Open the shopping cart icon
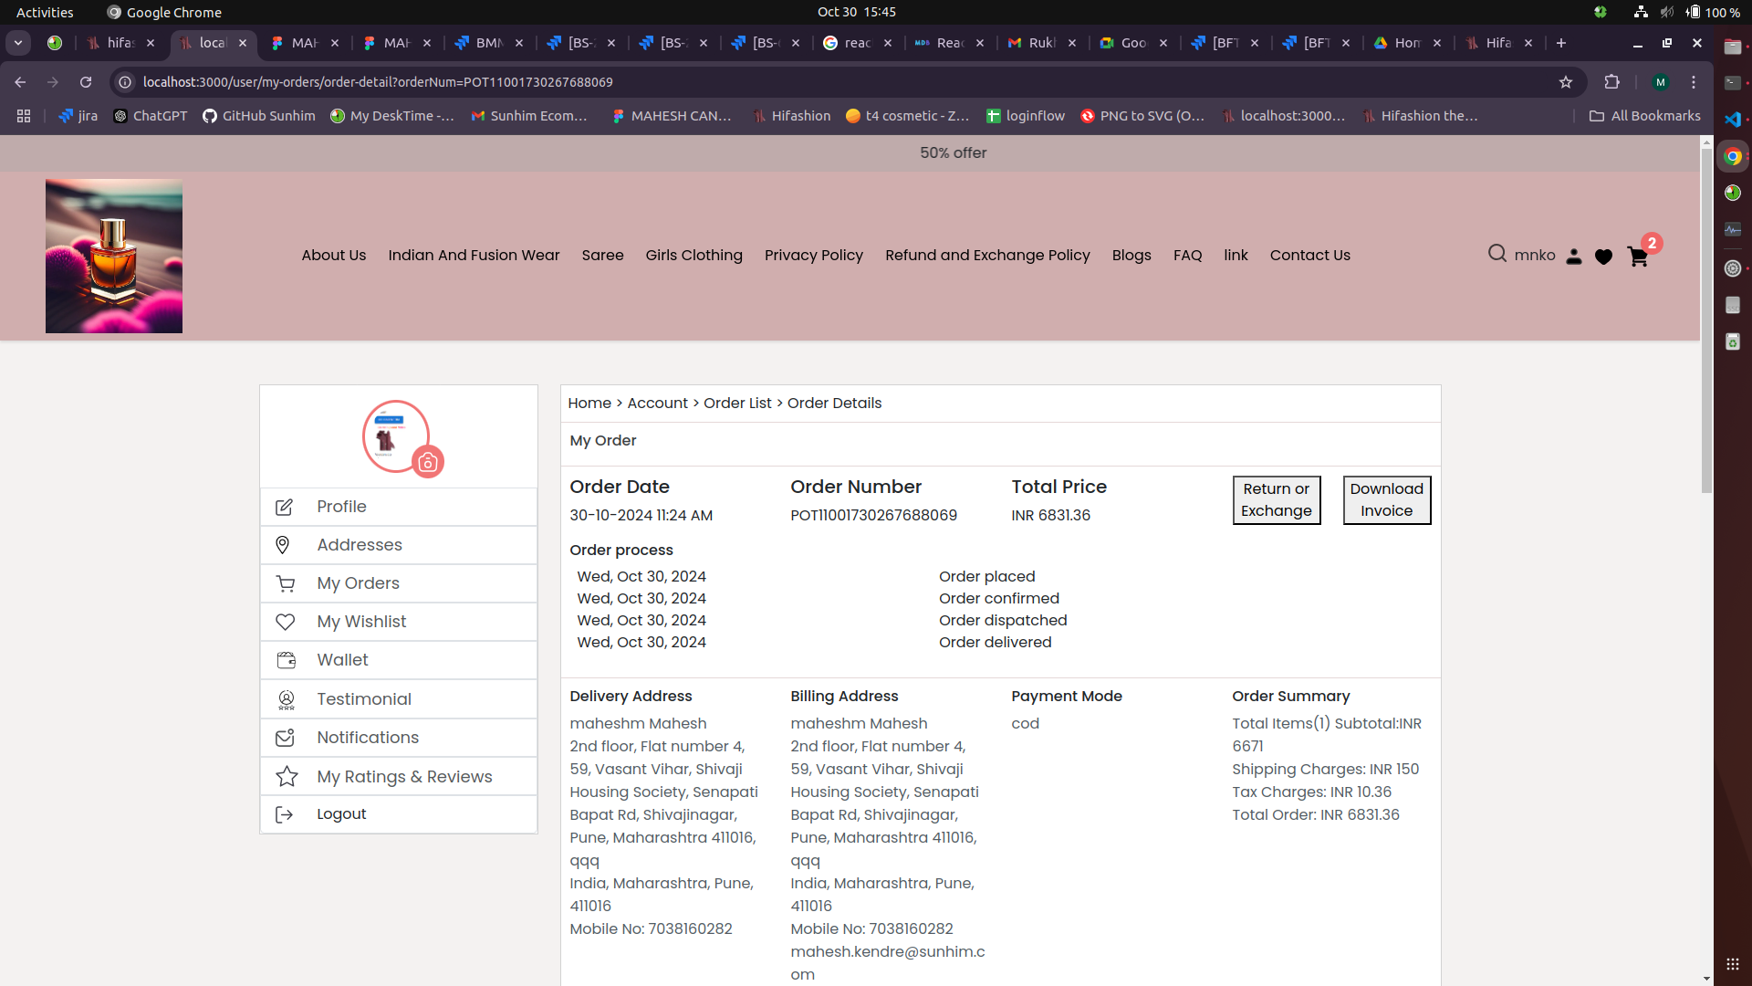Screen dimensions: 1752x986 [1638, 257]
